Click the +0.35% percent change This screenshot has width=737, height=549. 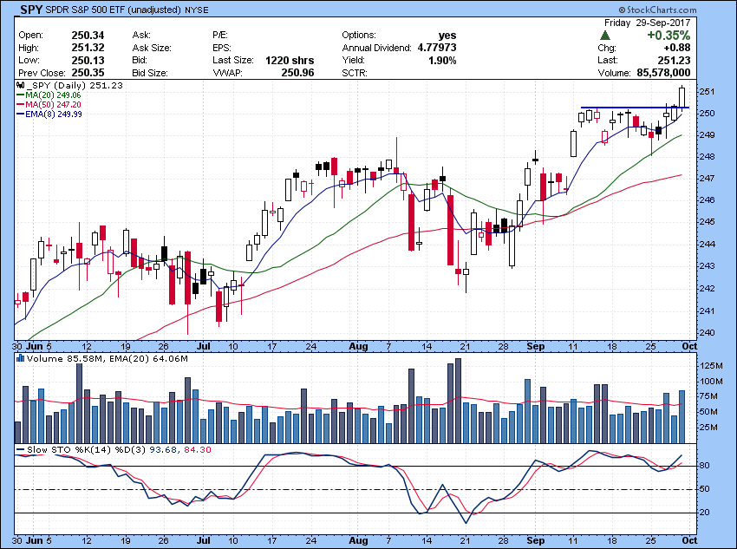pos(669,36)
